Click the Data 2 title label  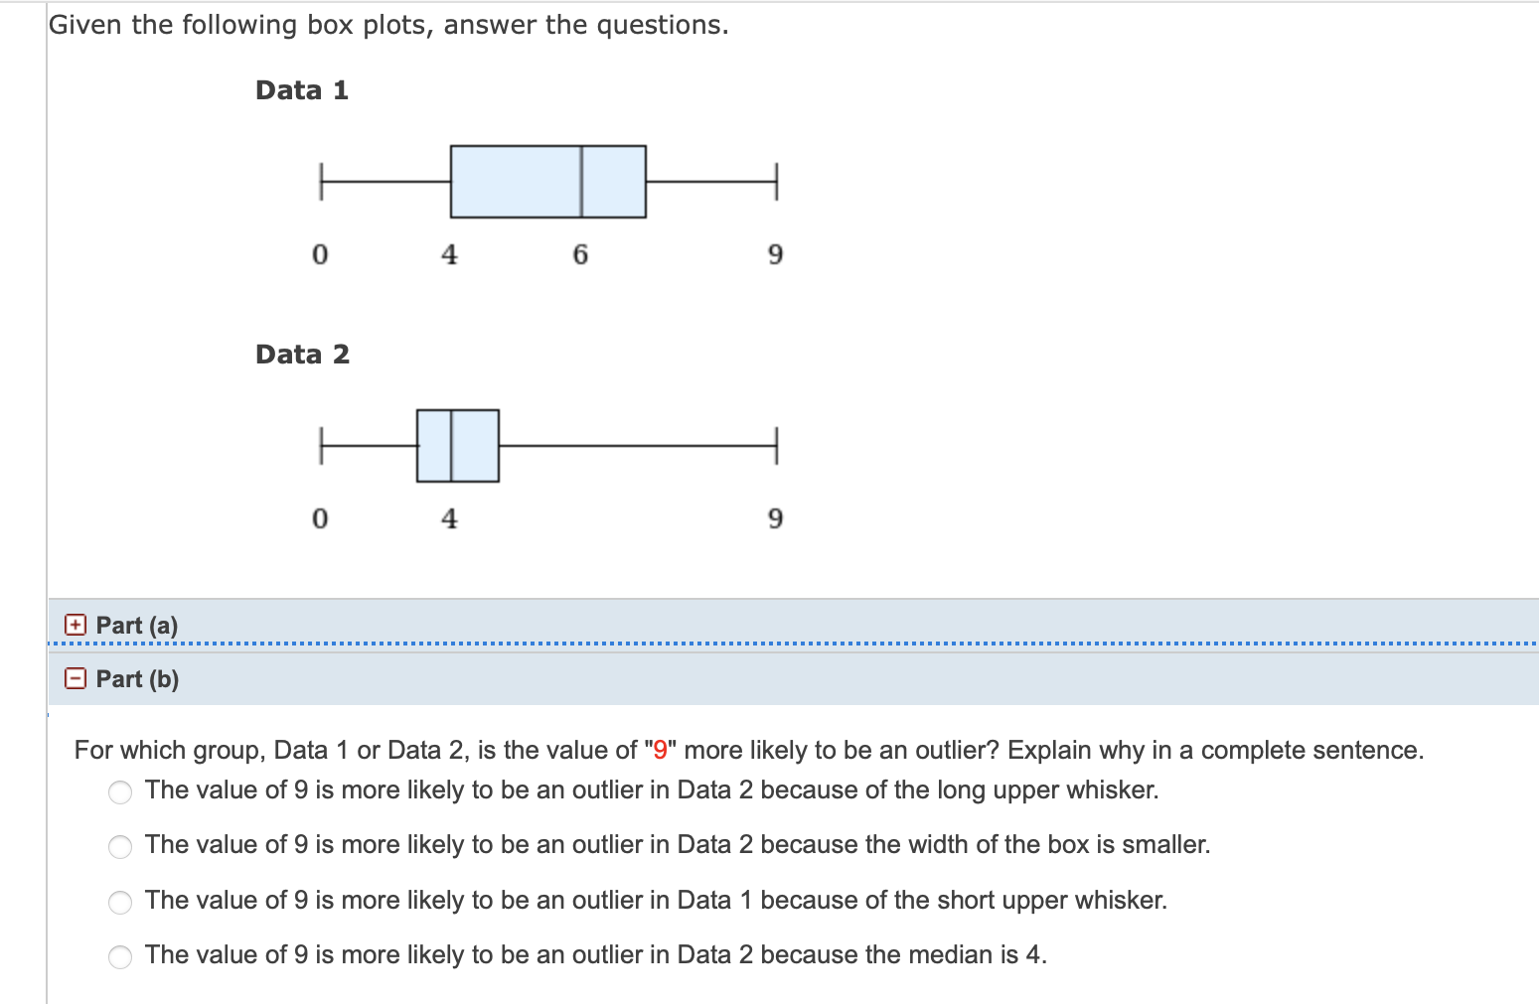[x=303, y=354]
